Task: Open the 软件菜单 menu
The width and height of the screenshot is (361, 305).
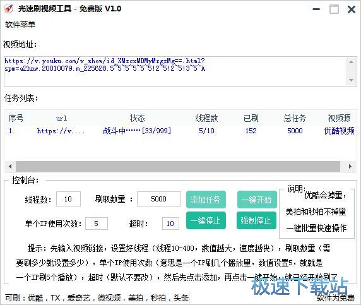Action: (20, 25)
